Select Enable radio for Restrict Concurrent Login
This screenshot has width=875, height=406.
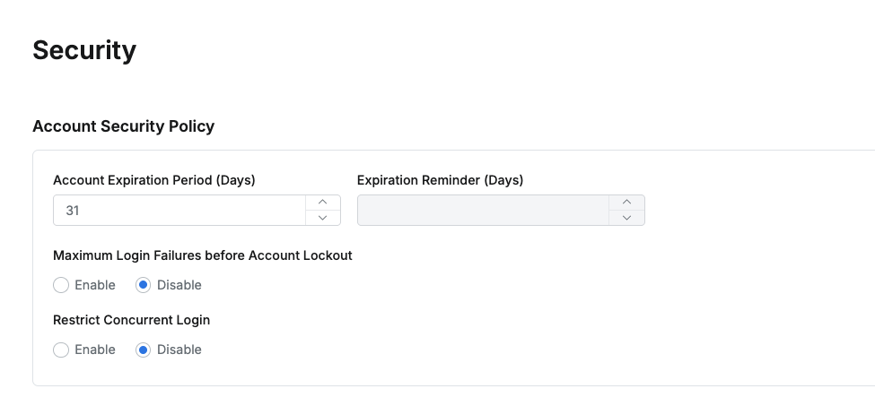(61, 350)
